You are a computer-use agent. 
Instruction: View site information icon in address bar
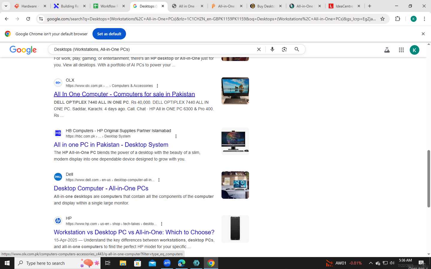tap(41, 19)
